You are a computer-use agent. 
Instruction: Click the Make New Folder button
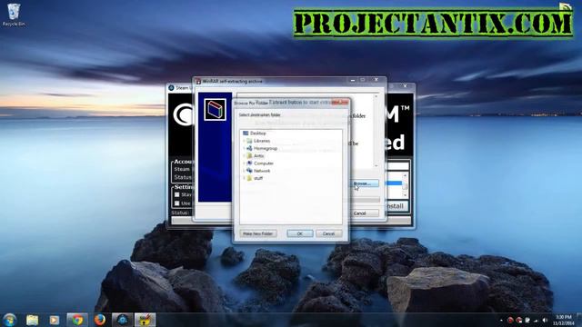[x=258, y=233]
